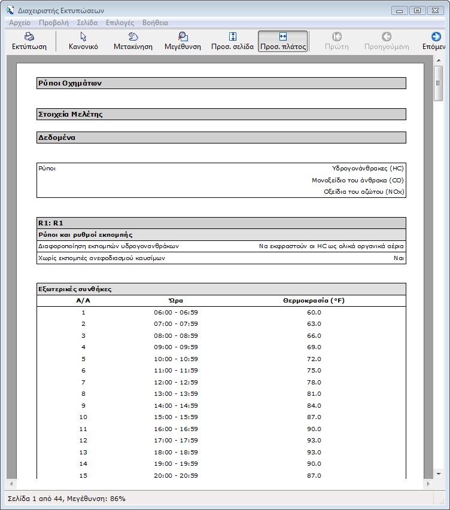The image size is (450, 510).
Task: Activate the Μετακίνηση hand tool
Action: tap(133, 37)
